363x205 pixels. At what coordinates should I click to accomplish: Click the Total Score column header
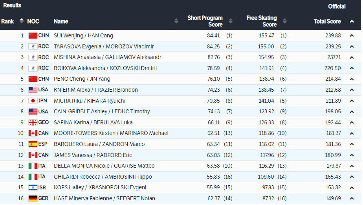(327, 21)
